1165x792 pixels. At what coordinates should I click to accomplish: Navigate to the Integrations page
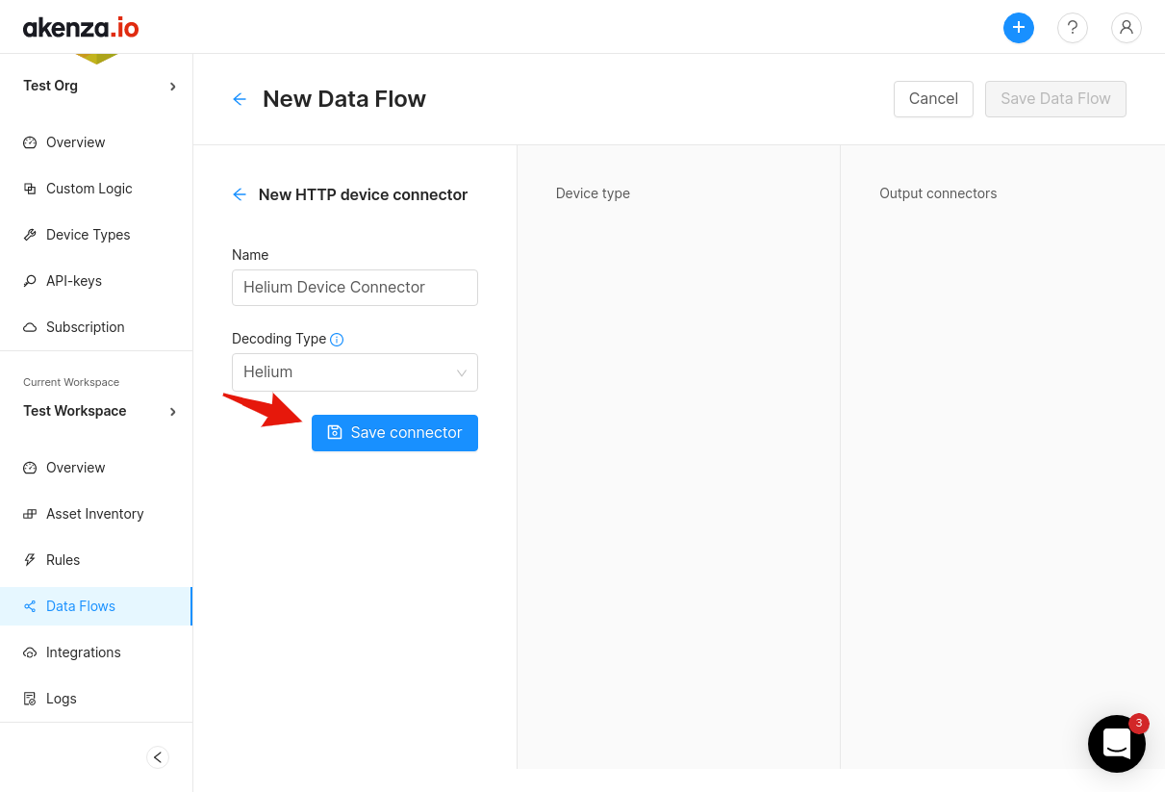pos(83,652)
